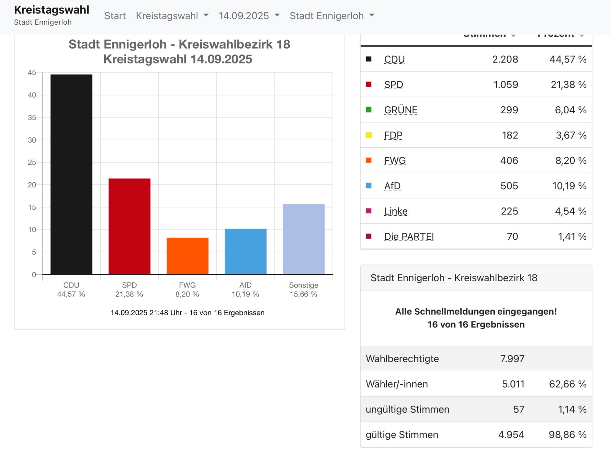Open the CDU party link

point(394,59)
